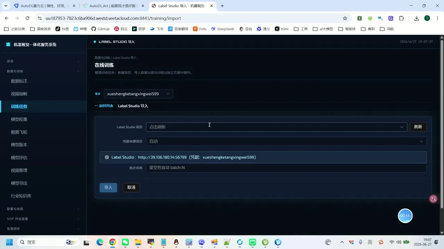Open the browser downloads icon
The width and height of the screenshot is (444, 249).
pos(417,18)
